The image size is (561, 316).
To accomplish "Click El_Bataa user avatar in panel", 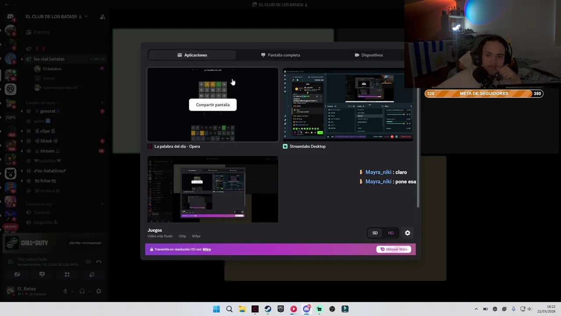I will click(x=11, y=291).
